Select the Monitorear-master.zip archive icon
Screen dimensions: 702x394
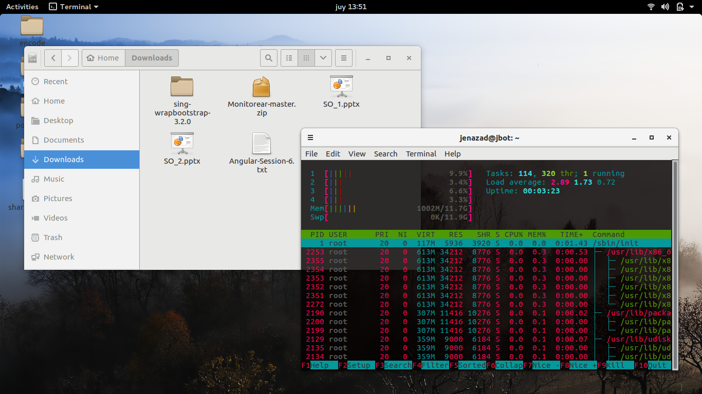coord(262,87)
